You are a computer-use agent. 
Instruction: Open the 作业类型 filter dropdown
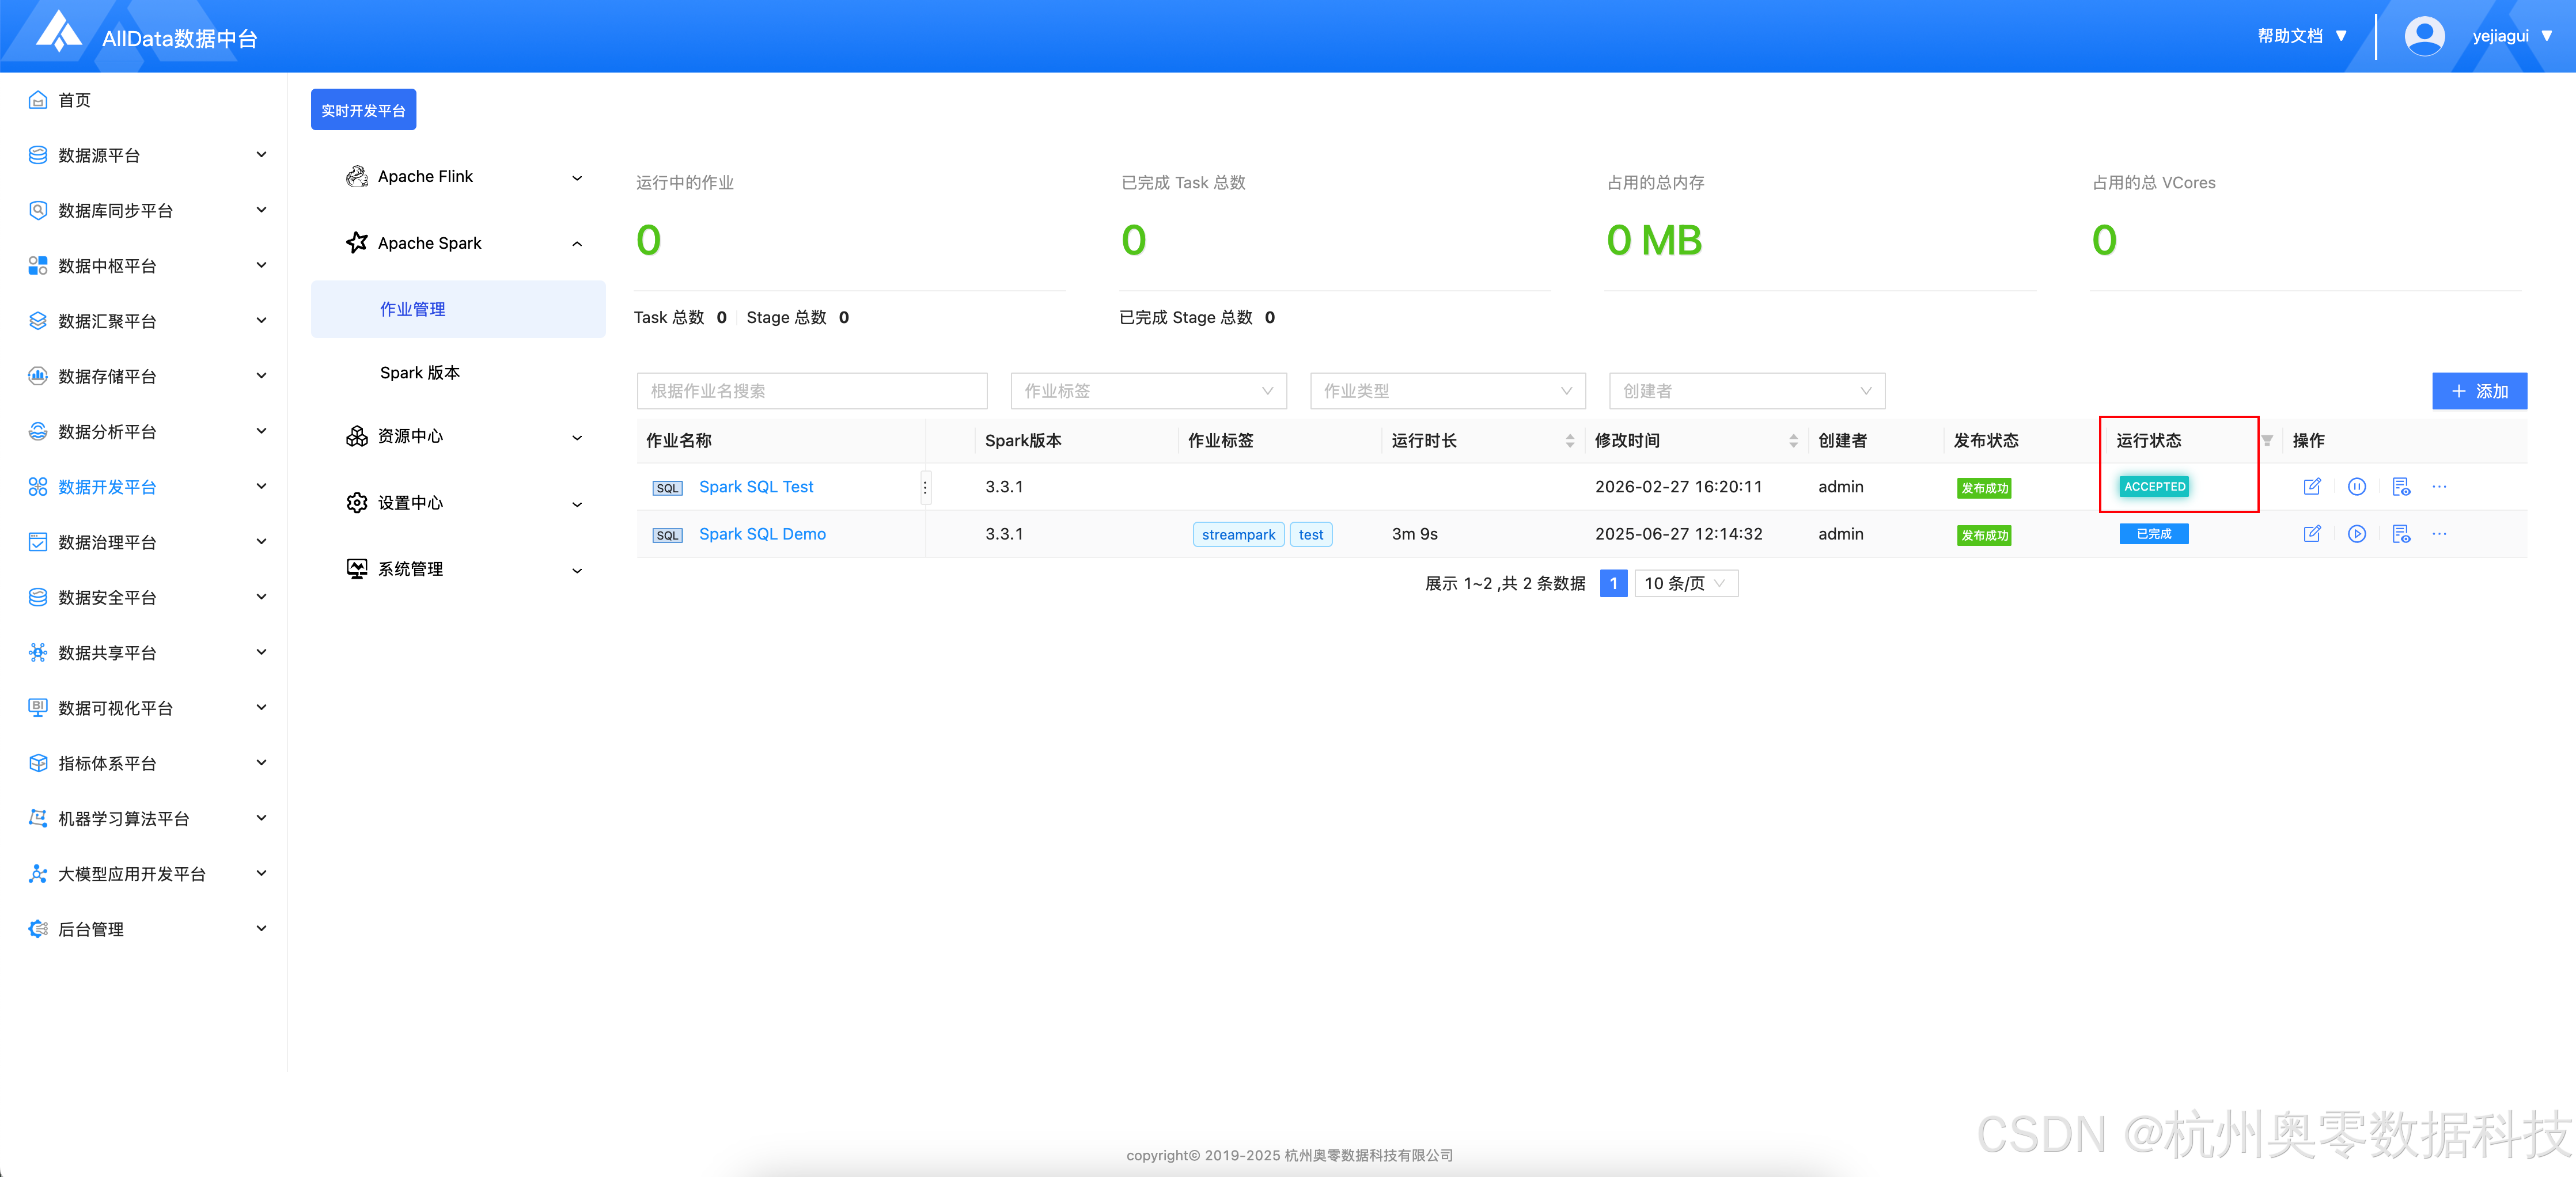[x=1447, y=391]
